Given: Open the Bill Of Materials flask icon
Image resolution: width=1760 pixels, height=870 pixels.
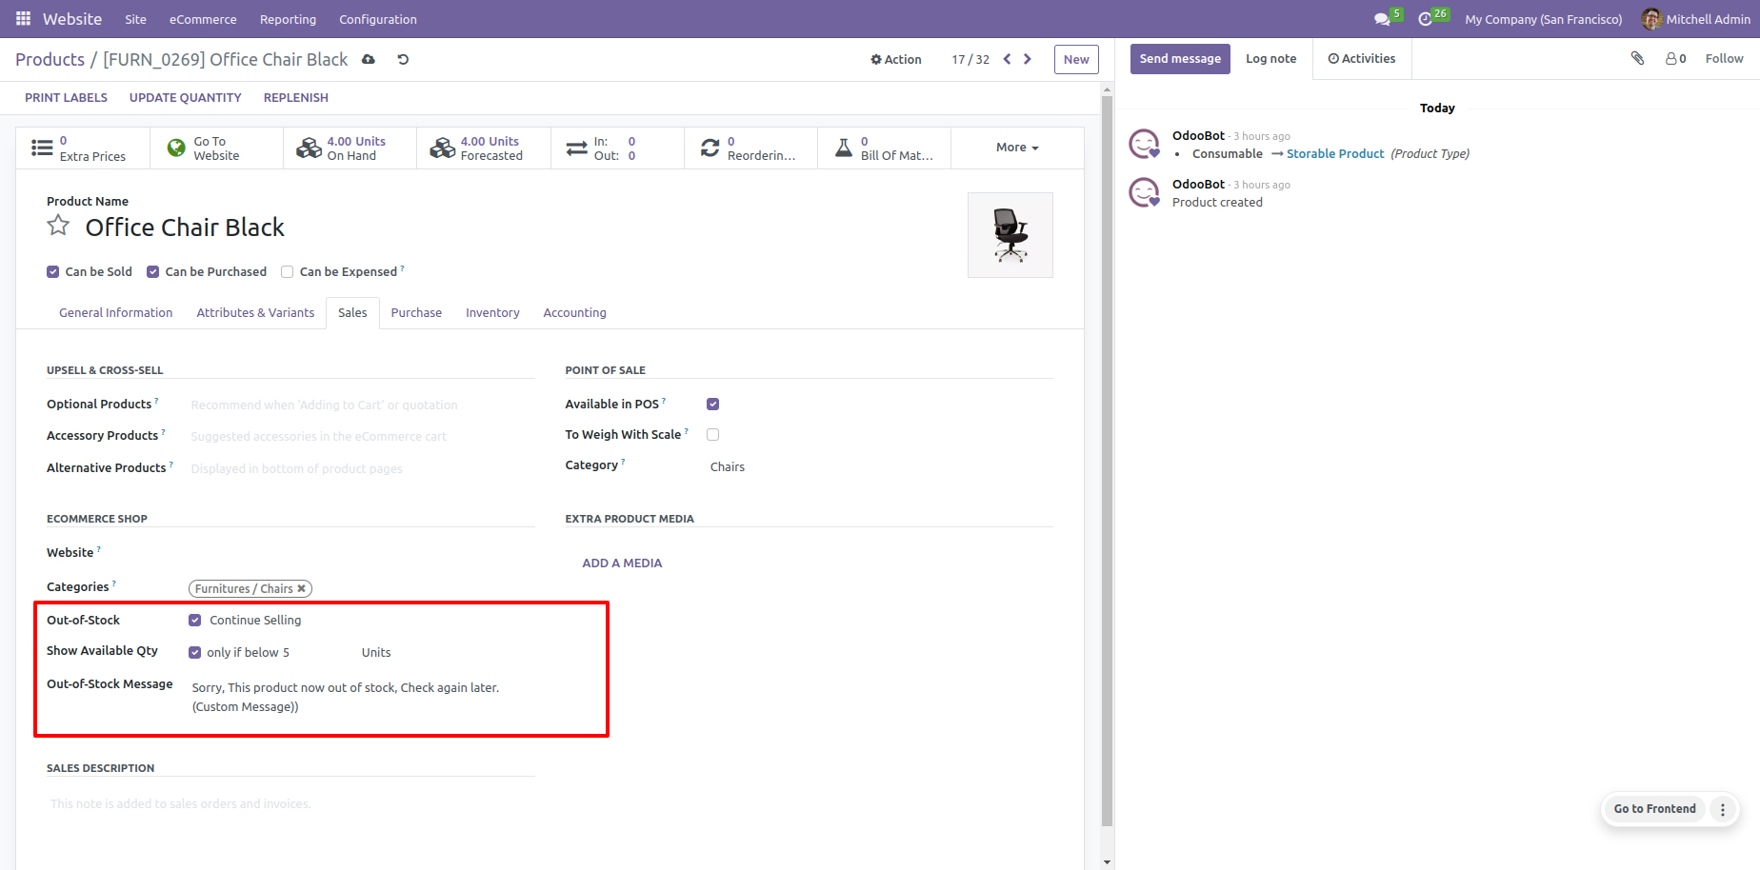Looking at the screenshot, I should pos(844,148).
